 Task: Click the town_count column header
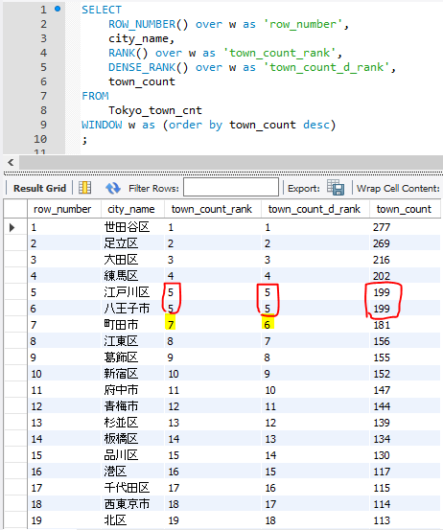pyautogui.click(x=404, y=209)
